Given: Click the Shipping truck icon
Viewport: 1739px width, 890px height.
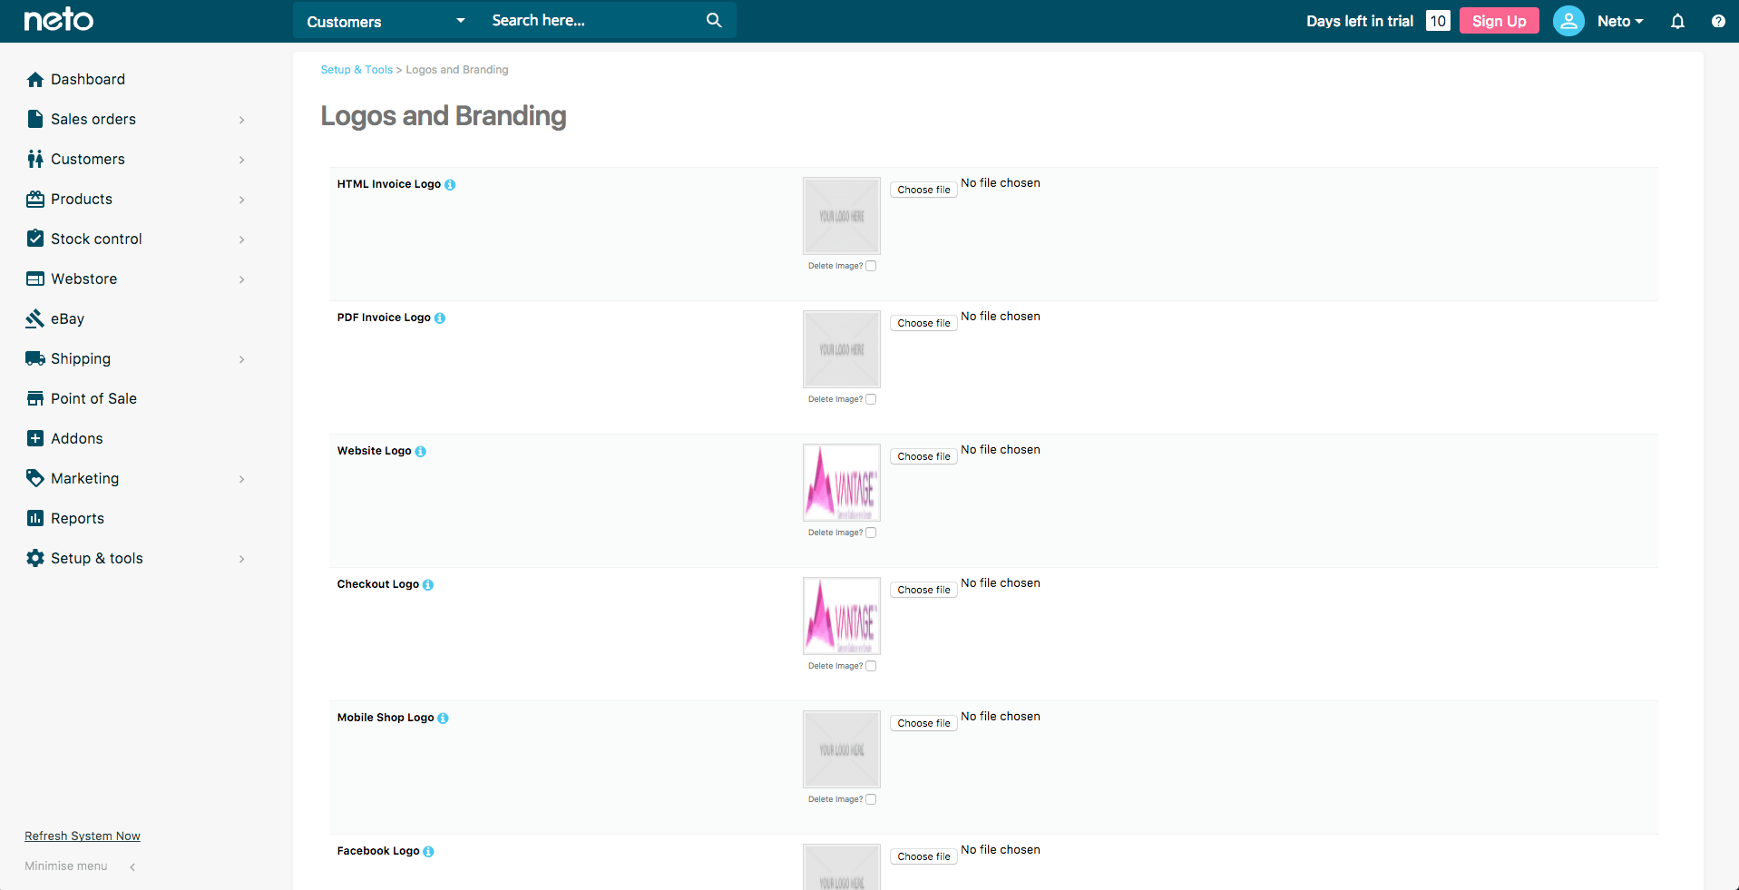Looking at the screenshot, I should [x=35, y=358].
